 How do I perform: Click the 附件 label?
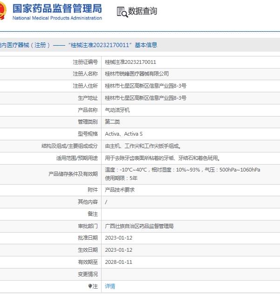click(93, 190)
